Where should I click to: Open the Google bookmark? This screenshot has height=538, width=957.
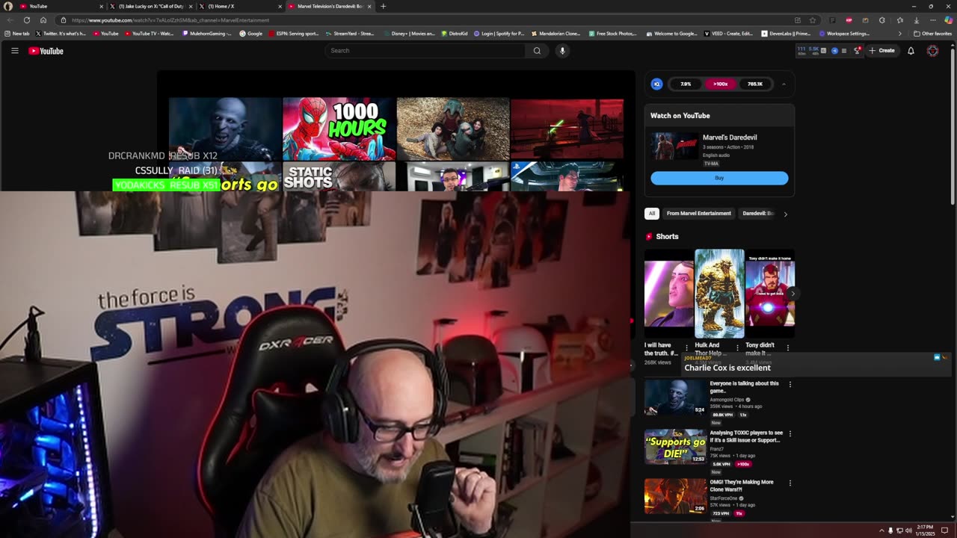251,34
